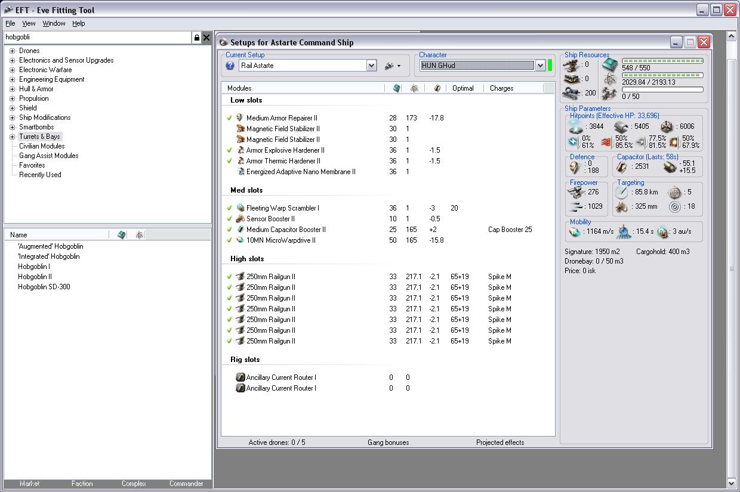Click the first Ancillary Current Router I rig icon
The image size is (740, 492).
[240, 377]
